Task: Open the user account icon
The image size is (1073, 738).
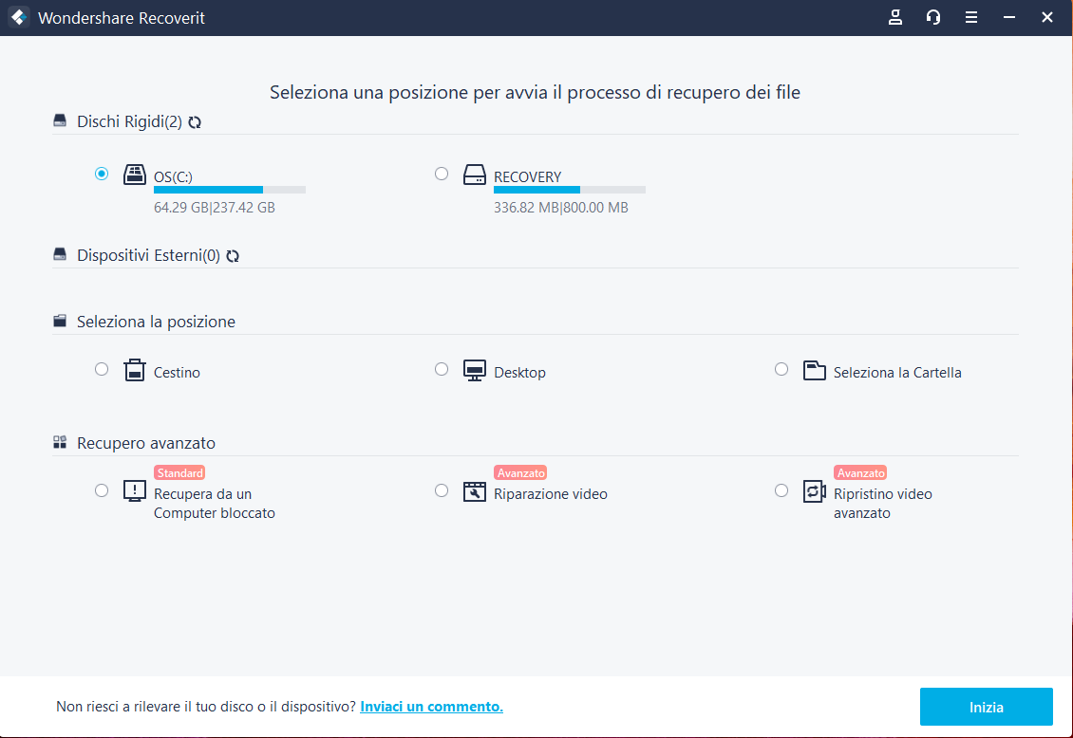Action: tap(895, 17)
